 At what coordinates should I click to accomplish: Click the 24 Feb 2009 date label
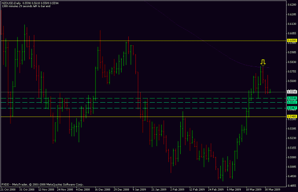(216, 190)
